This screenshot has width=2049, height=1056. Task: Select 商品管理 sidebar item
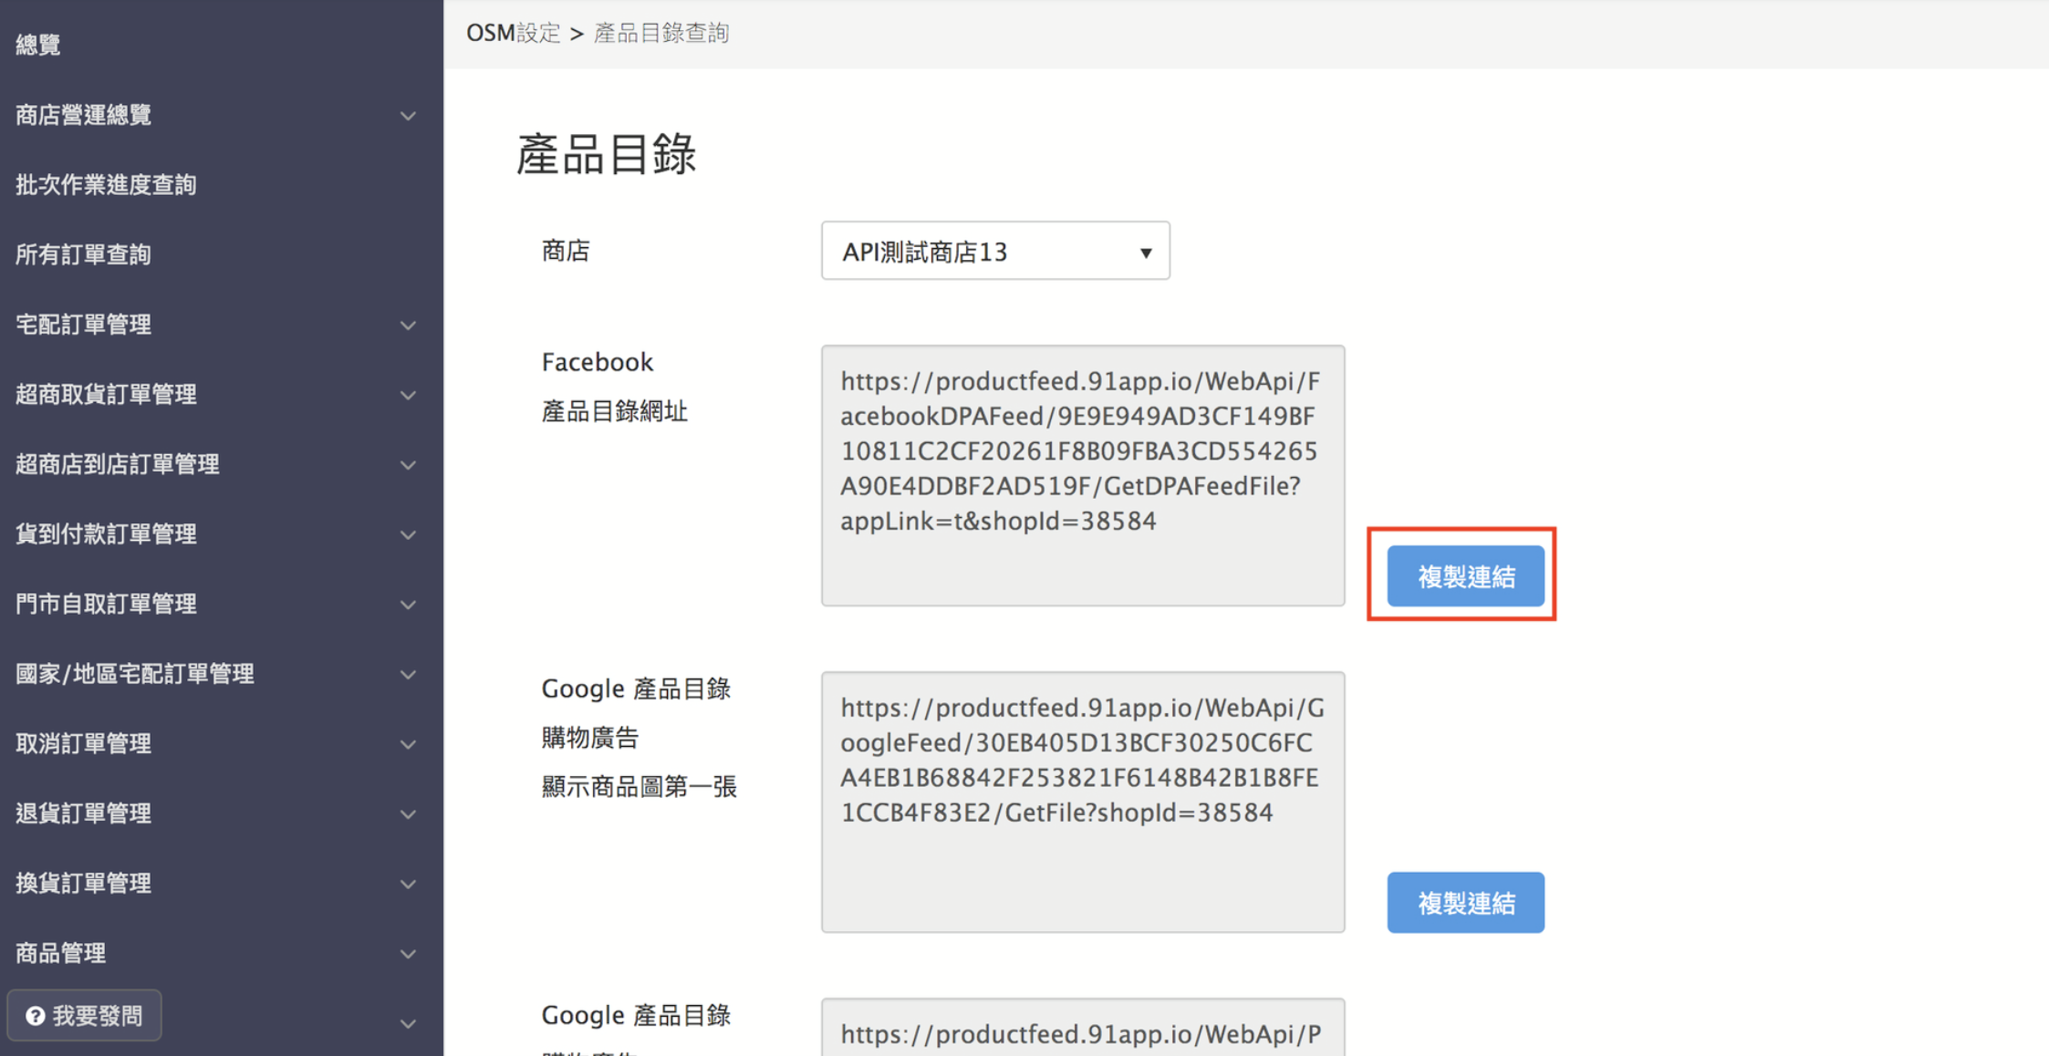click(60, 953)
